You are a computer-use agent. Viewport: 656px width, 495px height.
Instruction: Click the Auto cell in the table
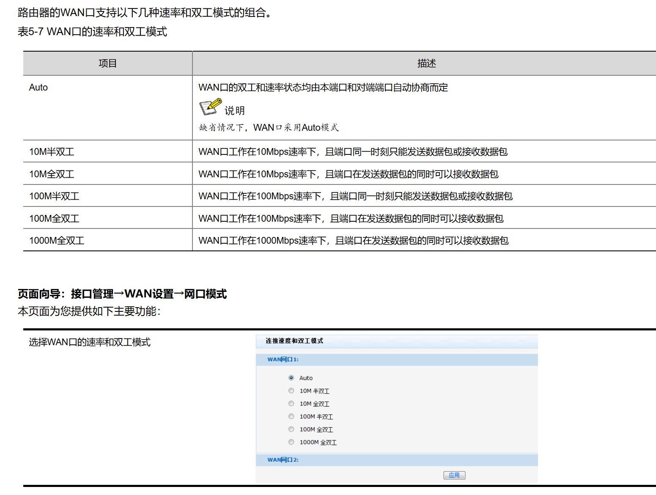(x=38, y=88)
